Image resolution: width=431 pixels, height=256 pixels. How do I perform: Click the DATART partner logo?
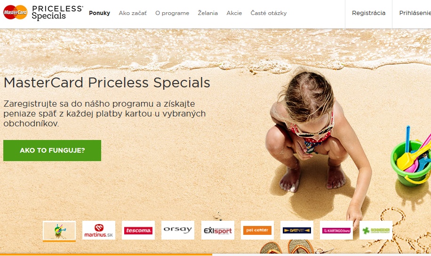297,230
